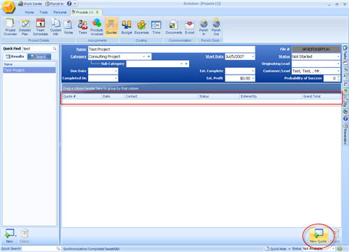Open the Start Date picker dropdown
349x252 pixels.
(253, 57)
